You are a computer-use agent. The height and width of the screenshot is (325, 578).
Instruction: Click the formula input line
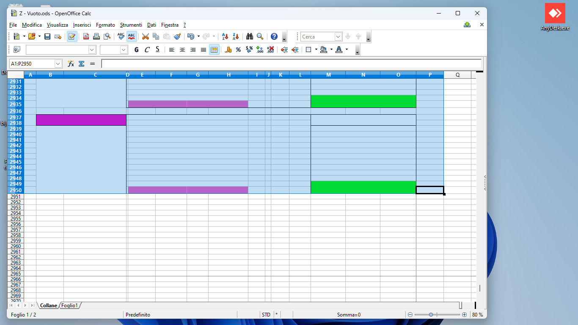291,63
